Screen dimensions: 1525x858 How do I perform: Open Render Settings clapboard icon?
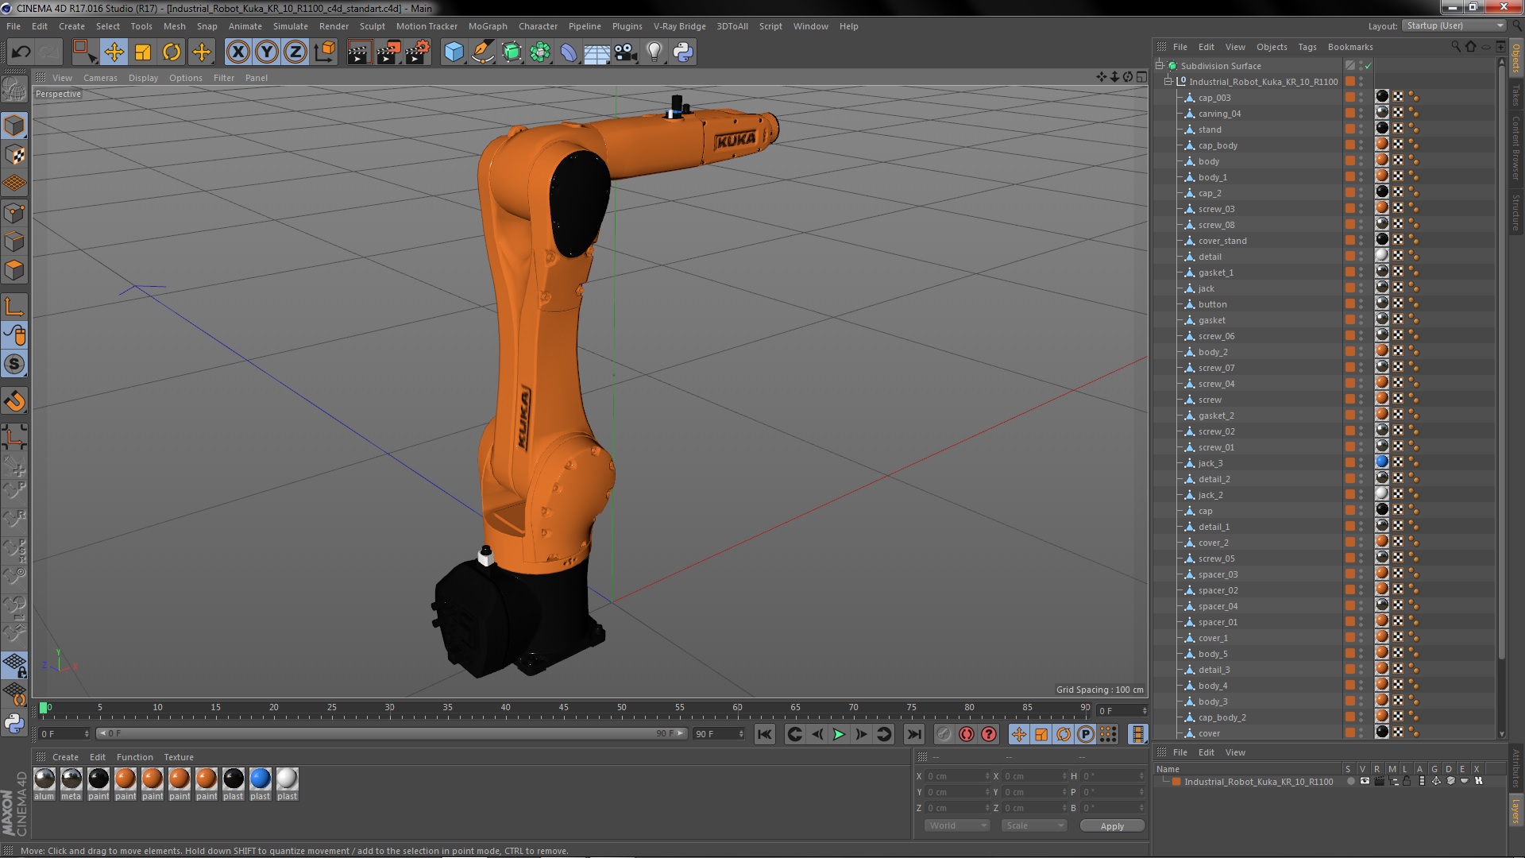tap(418, 52)
